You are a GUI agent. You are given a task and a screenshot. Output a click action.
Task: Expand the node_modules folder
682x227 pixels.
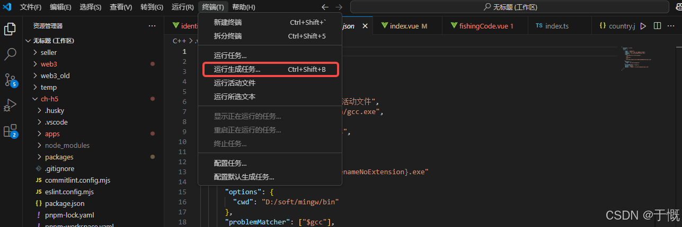tap(67, 145)
